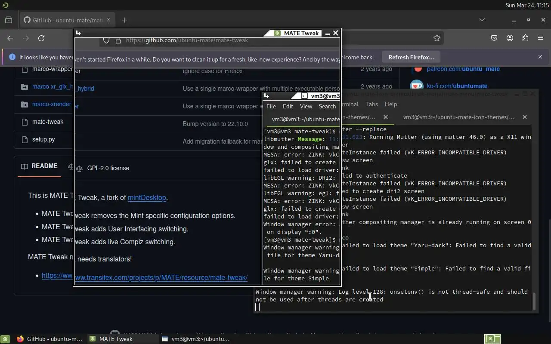List all tabs with the chevron
The height and width of the screenshot is (344, 551).
tap(482, 20)
